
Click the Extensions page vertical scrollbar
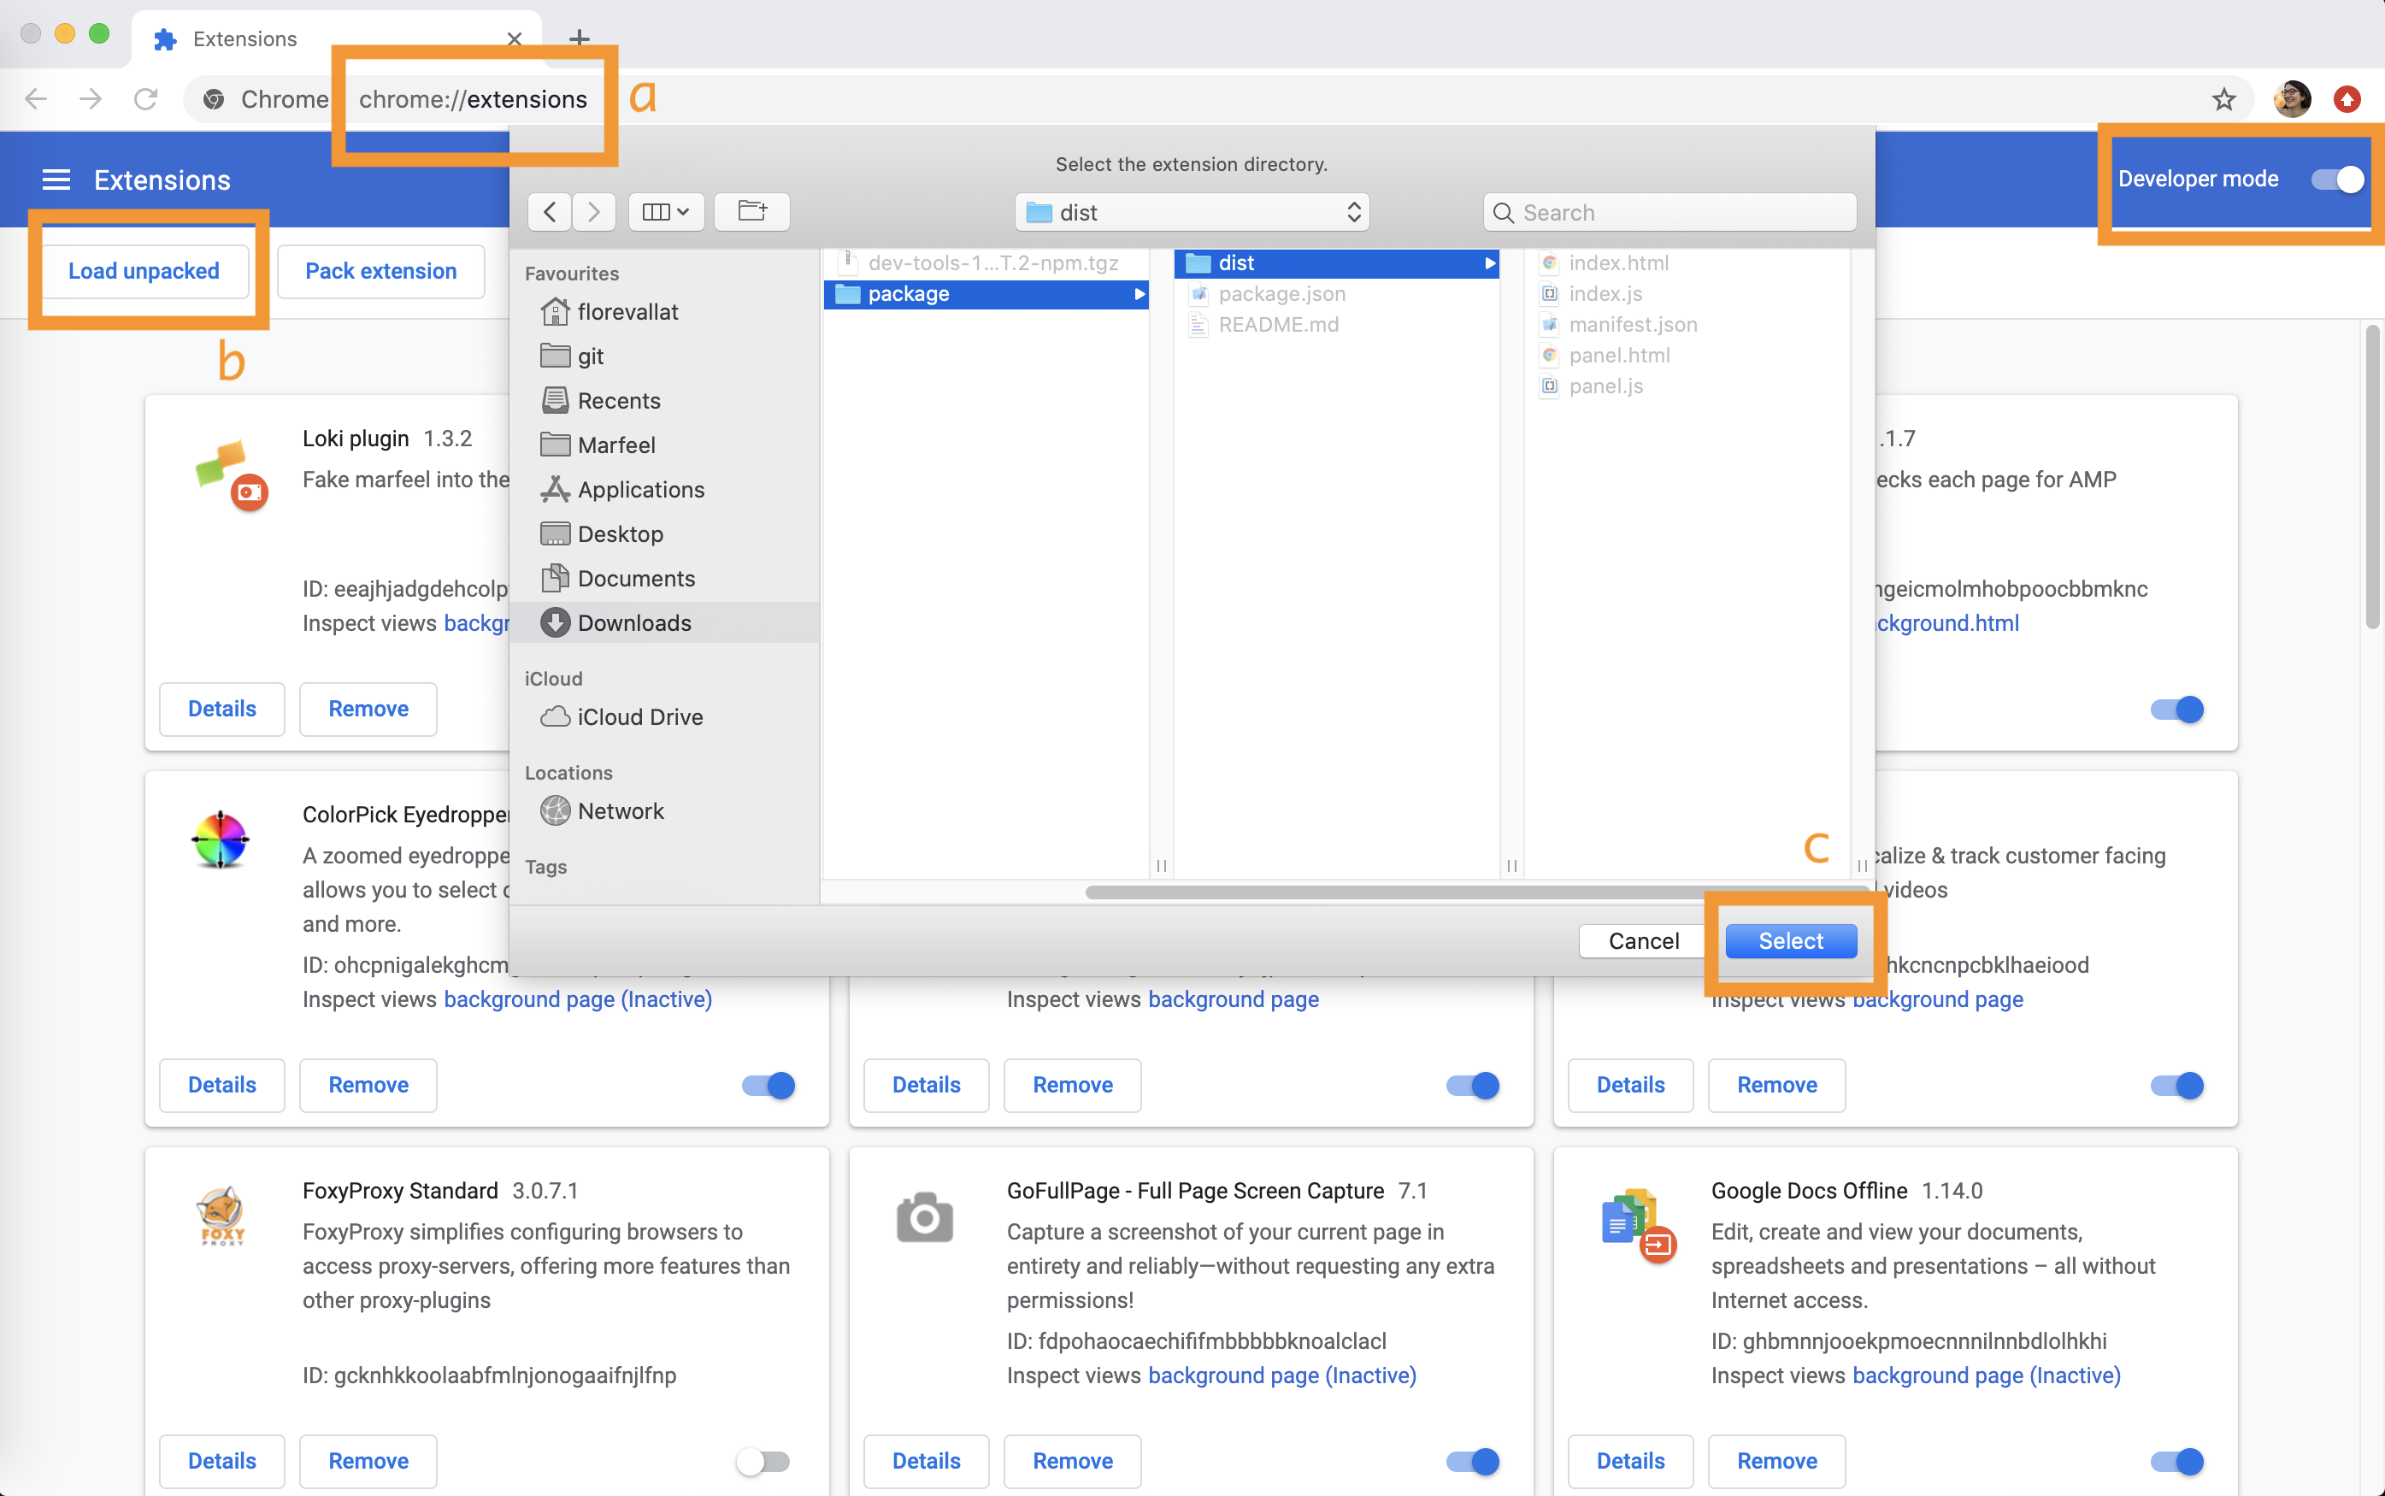[2372, 476]
